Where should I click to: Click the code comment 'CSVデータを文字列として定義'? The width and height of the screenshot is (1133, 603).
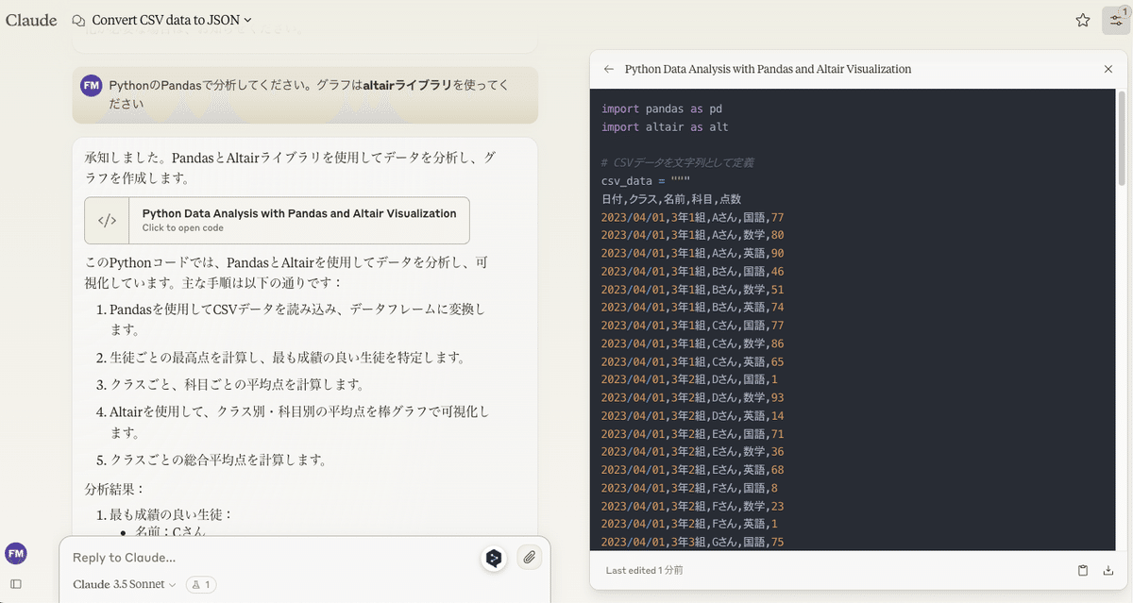click(x=677, y=162)
